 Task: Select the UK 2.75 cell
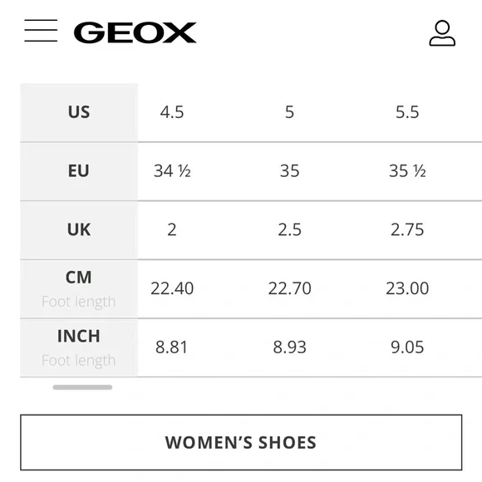point(407,230)
